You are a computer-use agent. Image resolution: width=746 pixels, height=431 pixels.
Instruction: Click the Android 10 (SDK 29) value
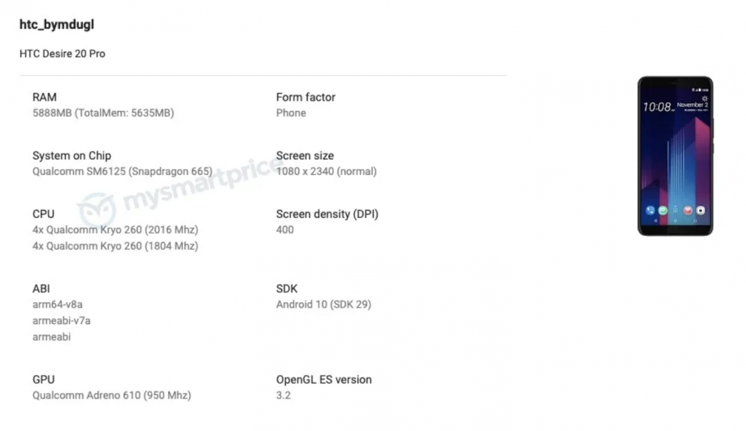323,304
